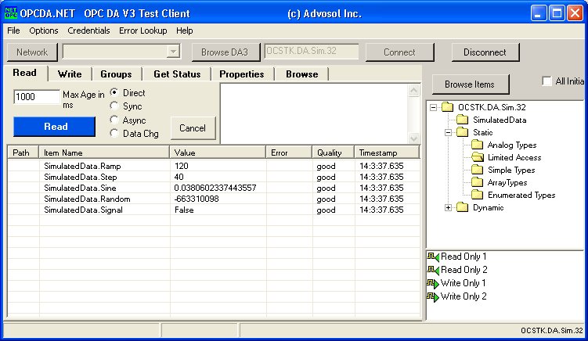Click the SimulatedData folder icon in tree
The image size is (588, 341).
[463, 120]
